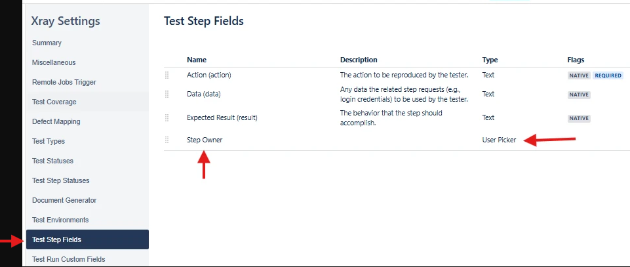The image size is (630, 267).
Task: Click the NATIVE badge in Data row
Action: click(x=579, y=95)
